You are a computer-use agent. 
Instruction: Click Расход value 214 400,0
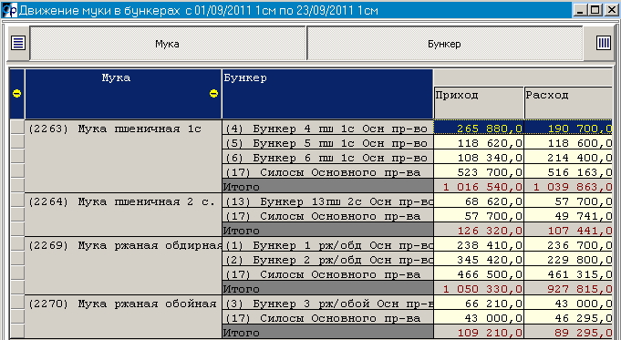568,157
